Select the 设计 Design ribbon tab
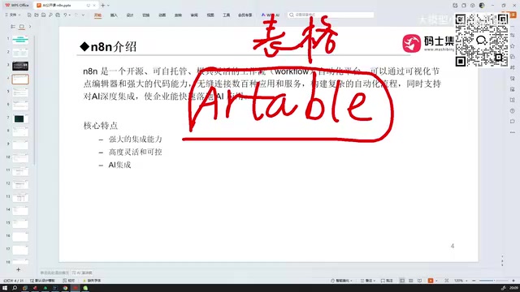Image resolution: width=520 pixels, height=292 pixels. point(130,15)
